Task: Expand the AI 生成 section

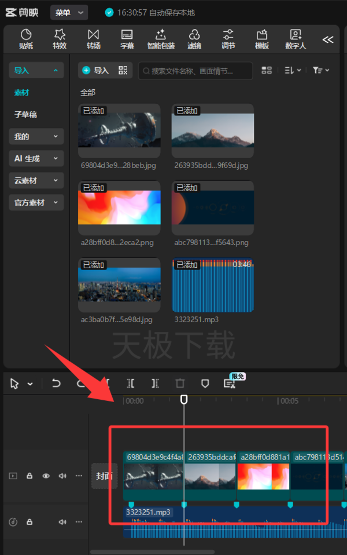Action: (x=36, y=159)
